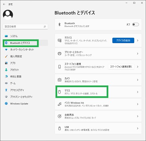Click the 自動再生 autoplay icon
The image size is (146, 141).
click(x=60, y=116)
